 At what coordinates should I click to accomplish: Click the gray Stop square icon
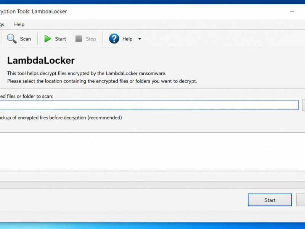(x=79, y=39)
